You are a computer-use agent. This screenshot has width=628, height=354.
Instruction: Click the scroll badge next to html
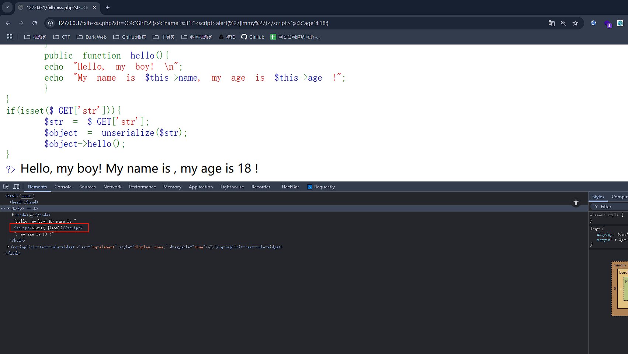tap(27, 196)
